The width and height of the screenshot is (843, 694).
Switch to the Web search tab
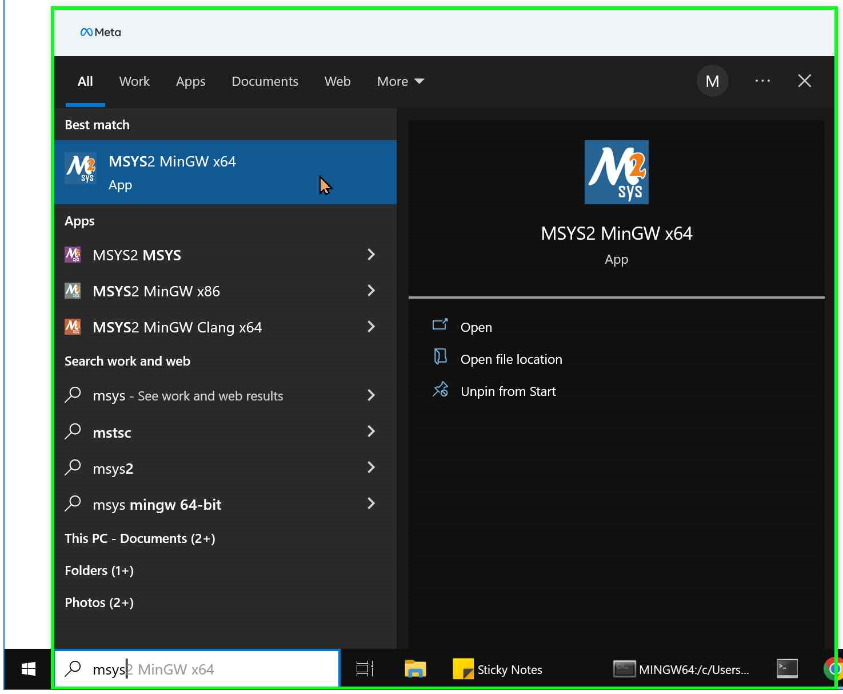[x=337, y=81]
